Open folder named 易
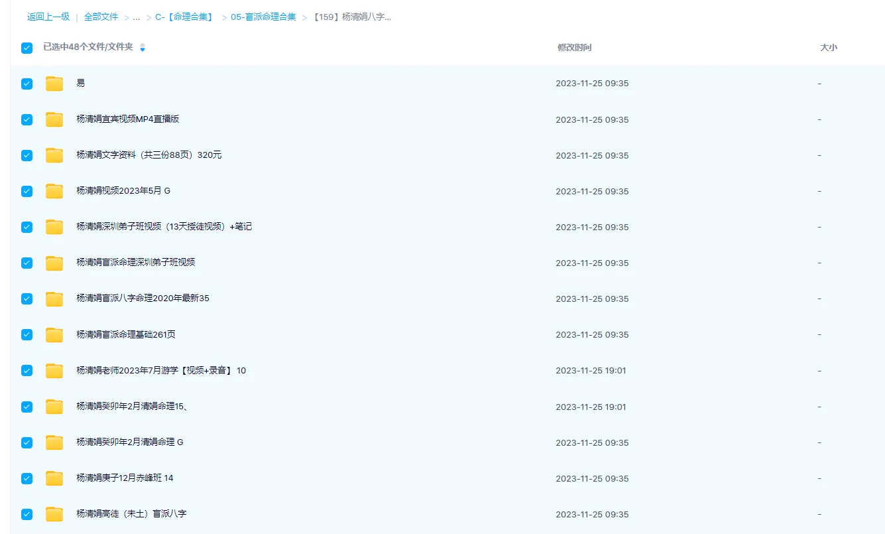 pos(80,84)
